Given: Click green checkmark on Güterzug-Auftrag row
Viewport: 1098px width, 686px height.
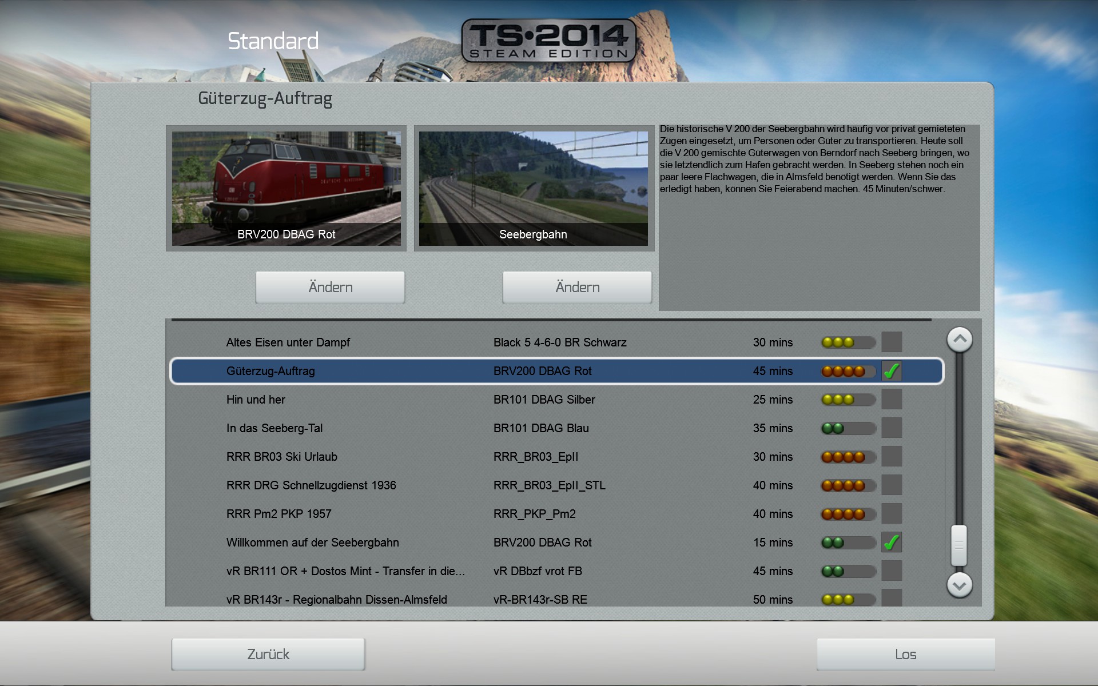Looking at the screenshot, I should tap(892, 371).
